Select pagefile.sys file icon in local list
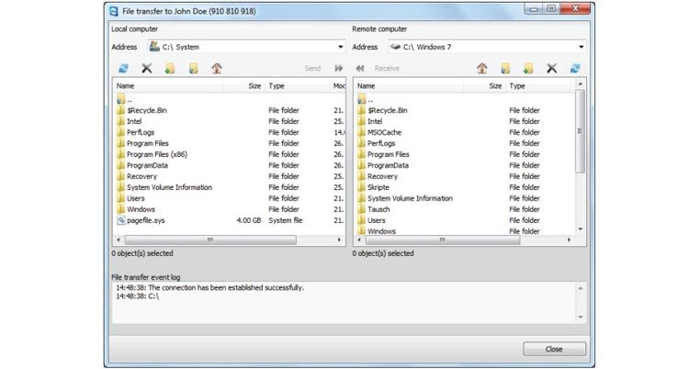699x369 pixels. coord(121,220)
